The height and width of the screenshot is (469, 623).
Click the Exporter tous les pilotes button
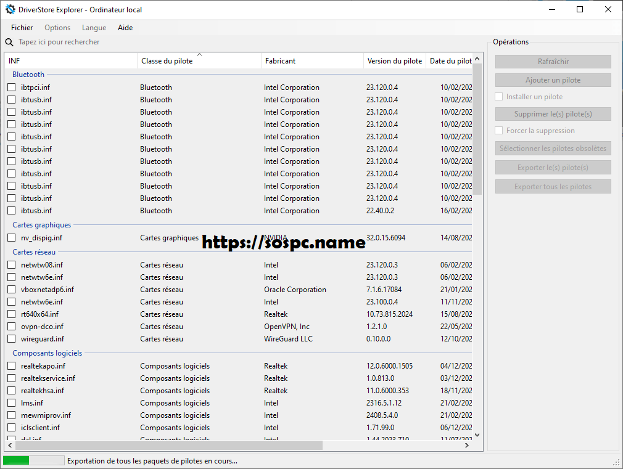click(553, 187)
